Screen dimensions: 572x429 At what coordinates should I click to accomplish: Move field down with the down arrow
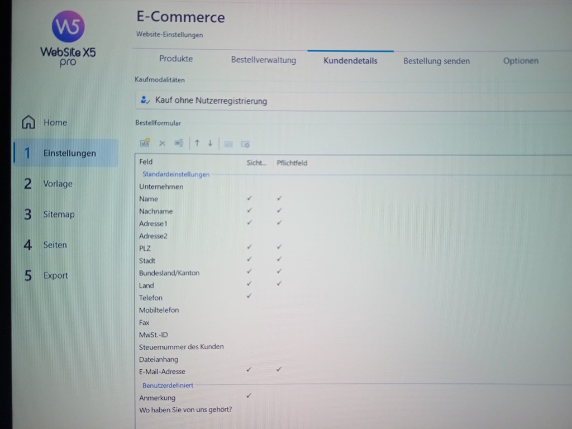click(210, 143)
